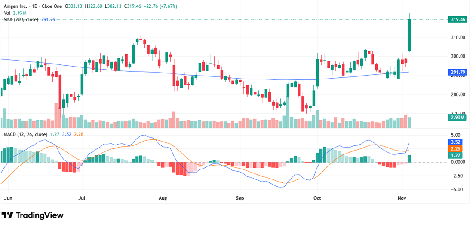Click the Jul label on time axis
Screen dimensions: 473x227
pyautogui.click(x=82, y=199)
